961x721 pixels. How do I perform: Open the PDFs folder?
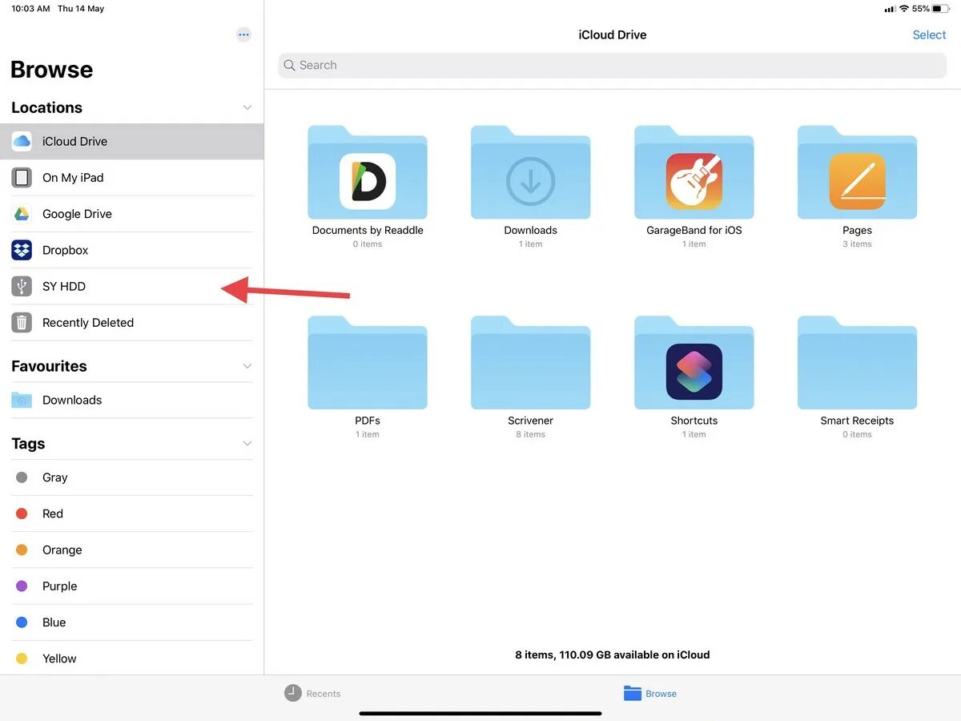click(368, 363)
